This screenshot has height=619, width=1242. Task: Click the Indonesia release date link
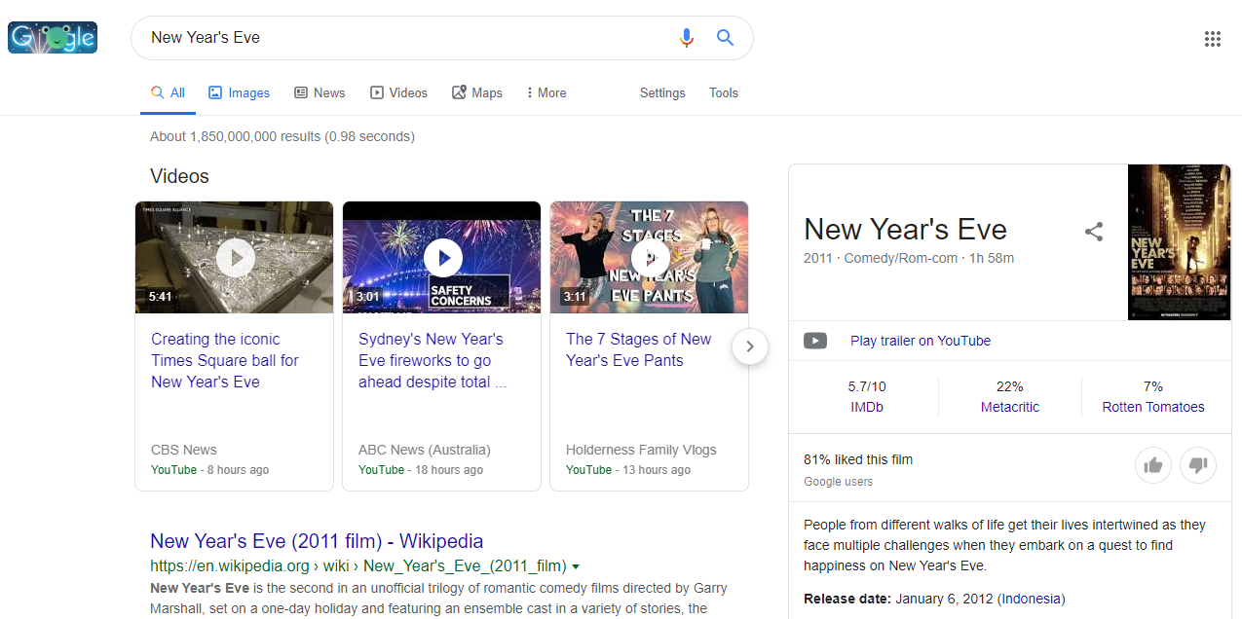1032,599
